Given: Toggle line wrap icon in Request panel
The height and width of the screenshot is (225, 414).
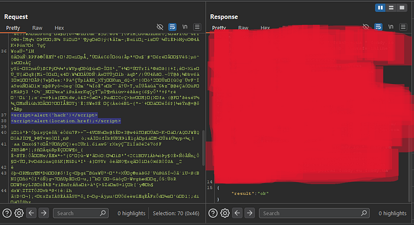Looking at the screenshot, I should tap(173, 27).
